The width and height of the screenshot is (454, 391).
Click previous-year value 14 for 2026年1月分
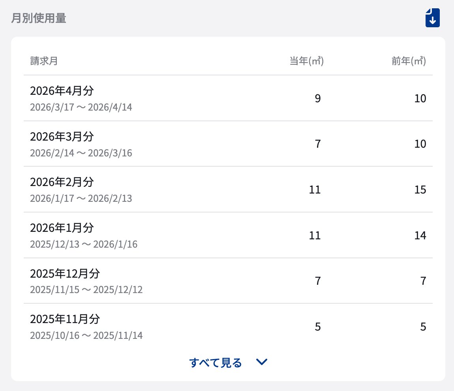(420, 235)
